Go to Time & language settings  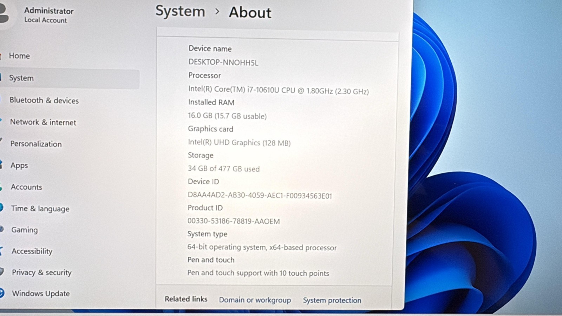point(40,209)
